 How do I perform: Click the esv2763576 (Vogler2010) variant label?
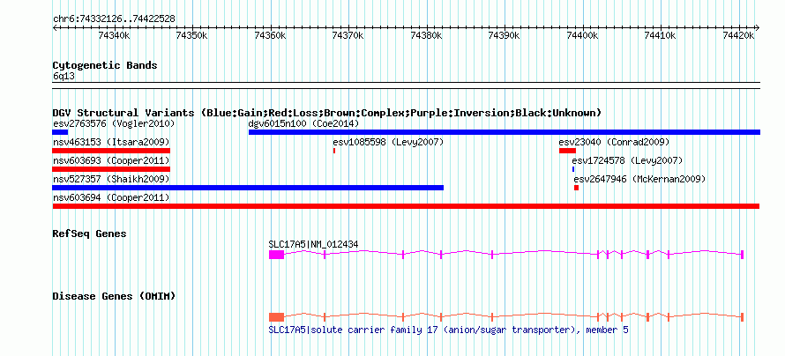click(x=114, y=123)
